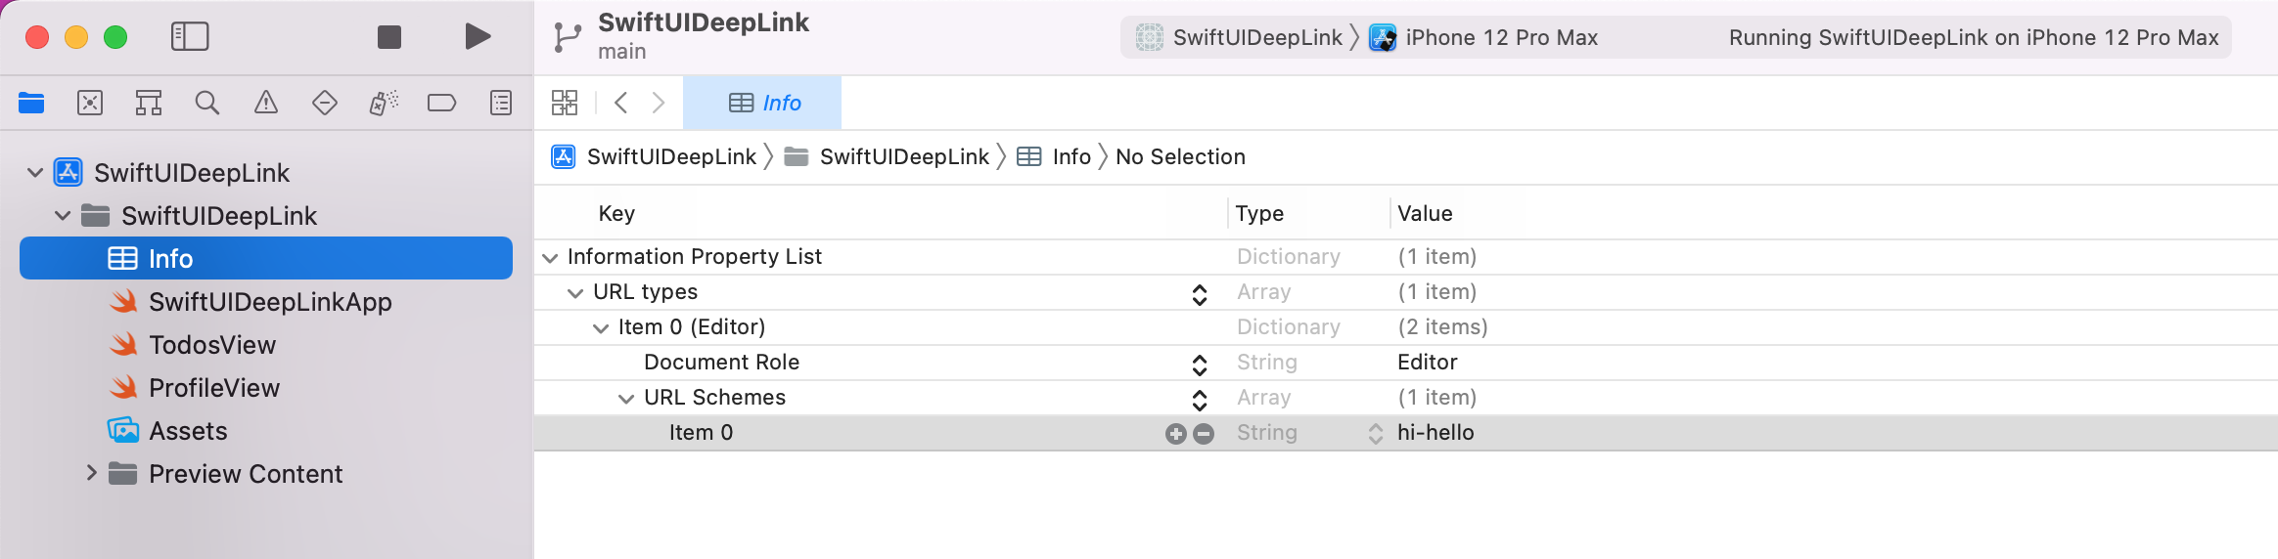Click the source control branch icon
This screenshot has width=2278, height=559.
click(566, 37)
